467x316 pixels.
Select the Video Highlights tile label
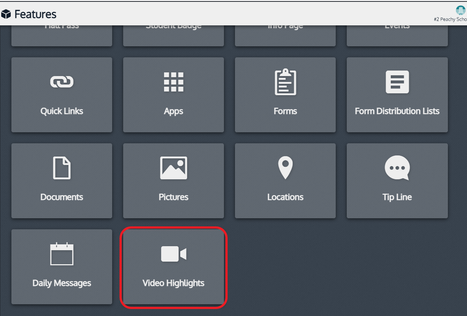pos(174,283)
